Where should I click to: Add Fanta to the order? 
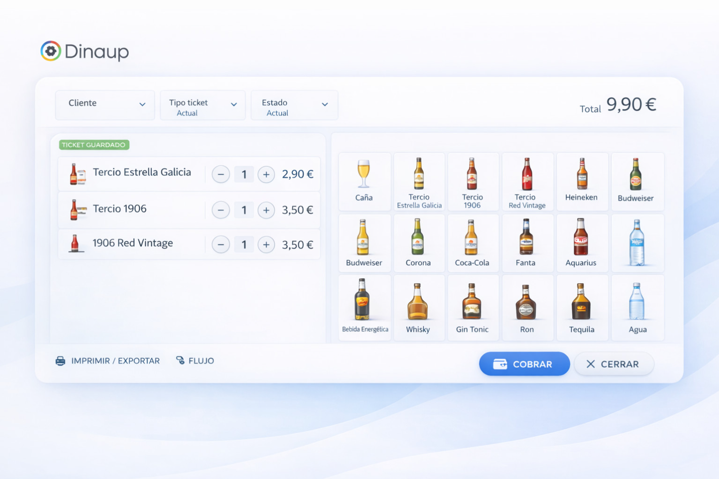point(526,243)
